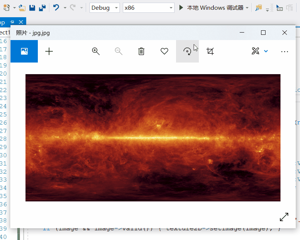300x240 pixels.
Task: Click the Photos title bar text jpg.jpg
Action: point(41,33)
